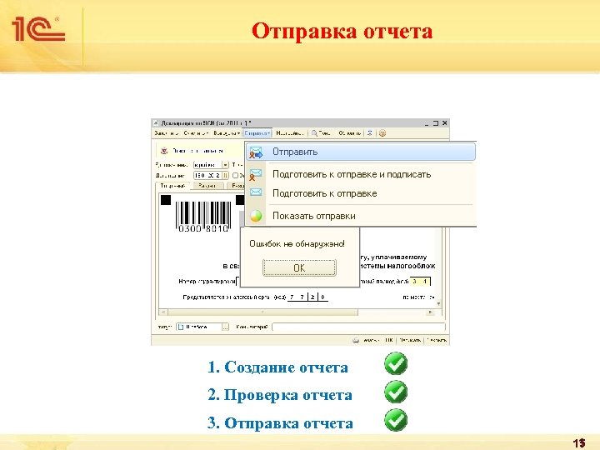
Task: Switch to the first Раздел tab
Action: click(x=207, y=186)
